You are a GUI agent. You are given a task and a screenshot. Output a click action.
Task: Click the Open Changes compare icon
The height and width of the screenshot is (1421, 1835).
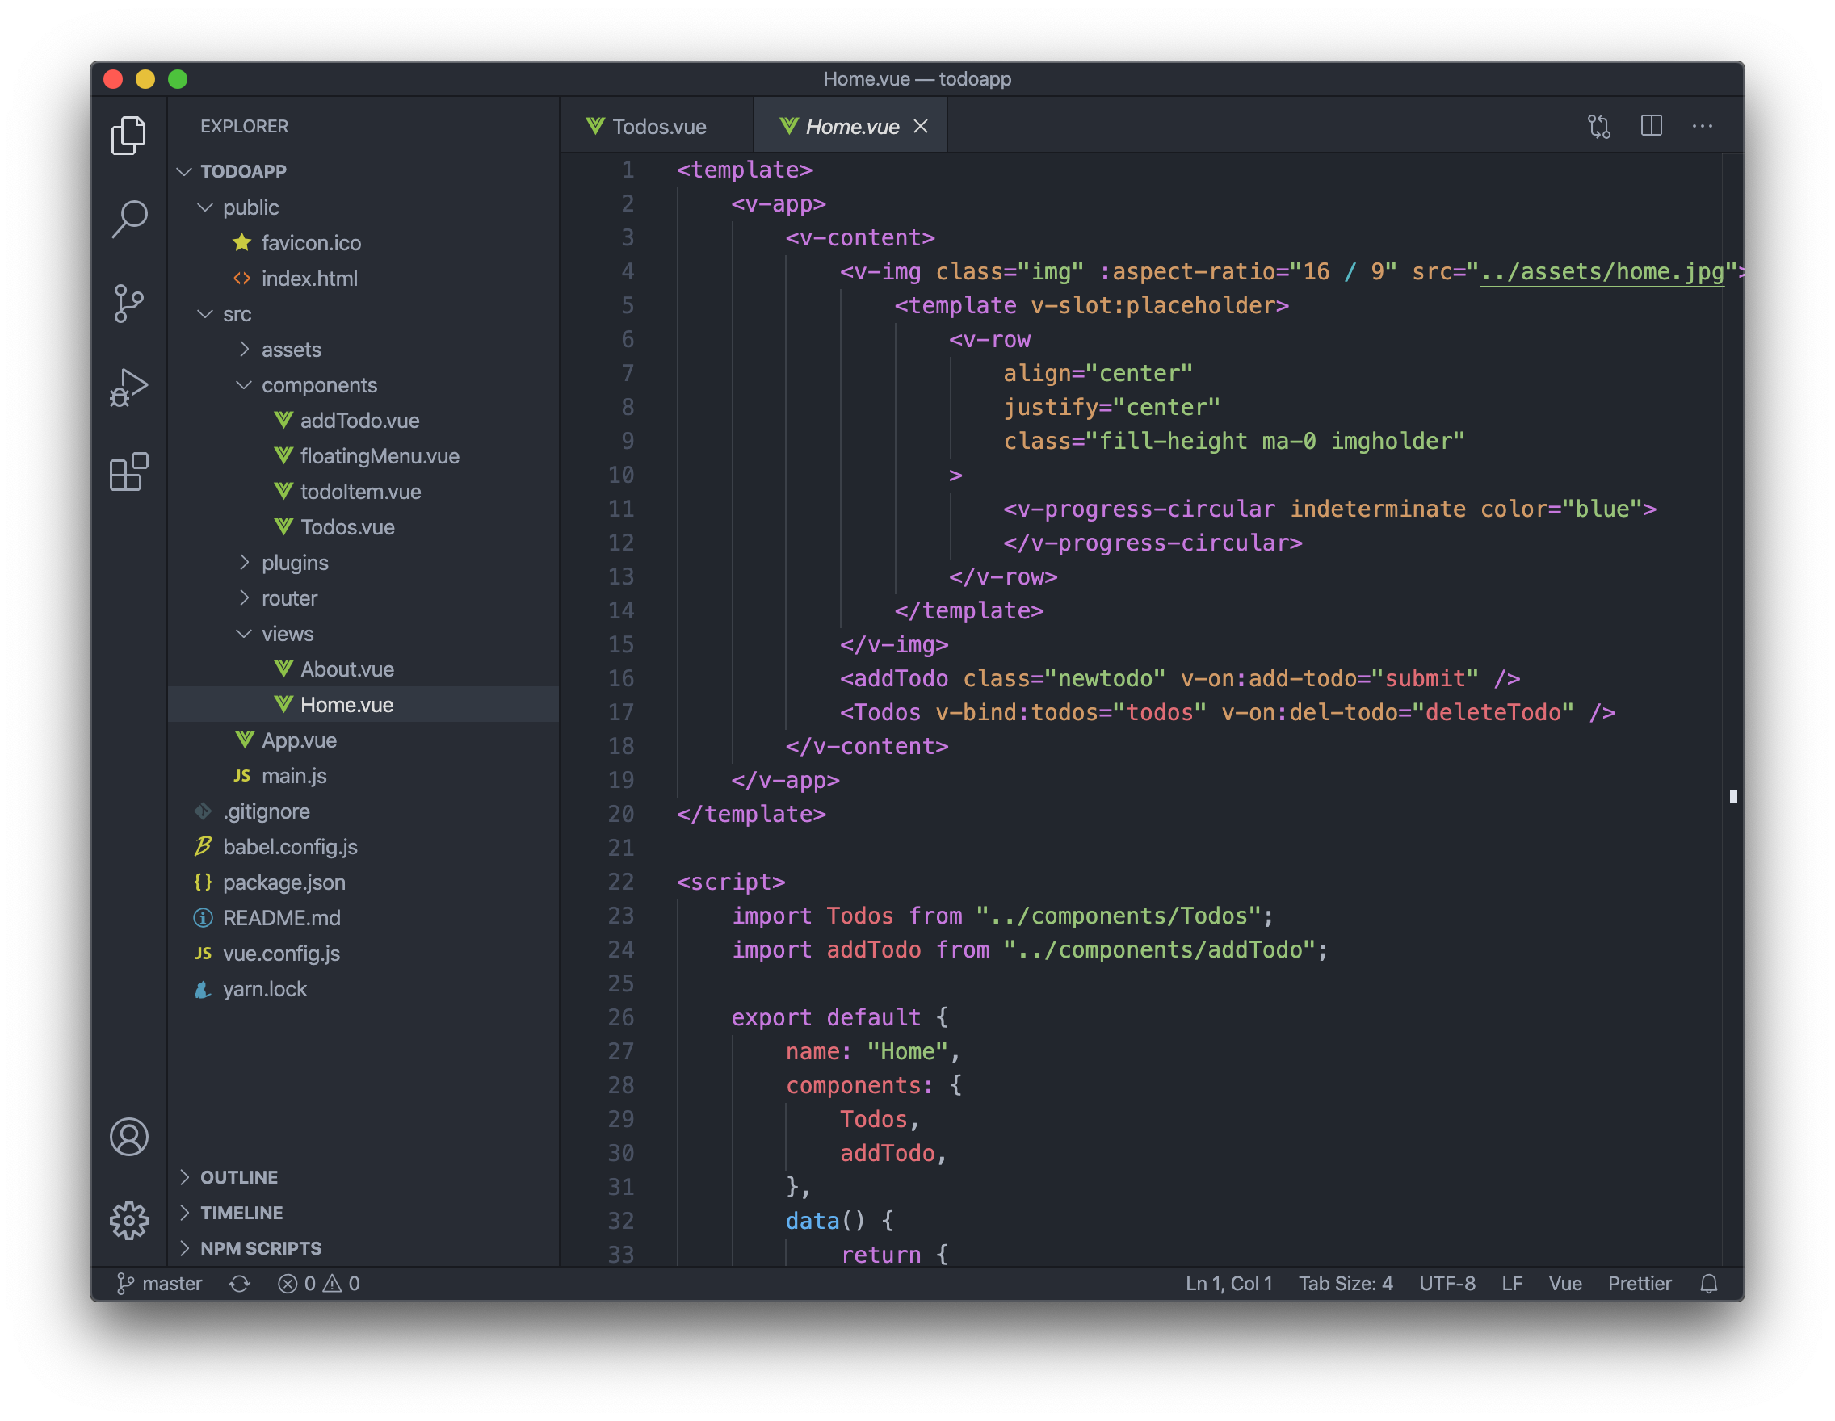pyautogui.click(x=1599, y=126)
